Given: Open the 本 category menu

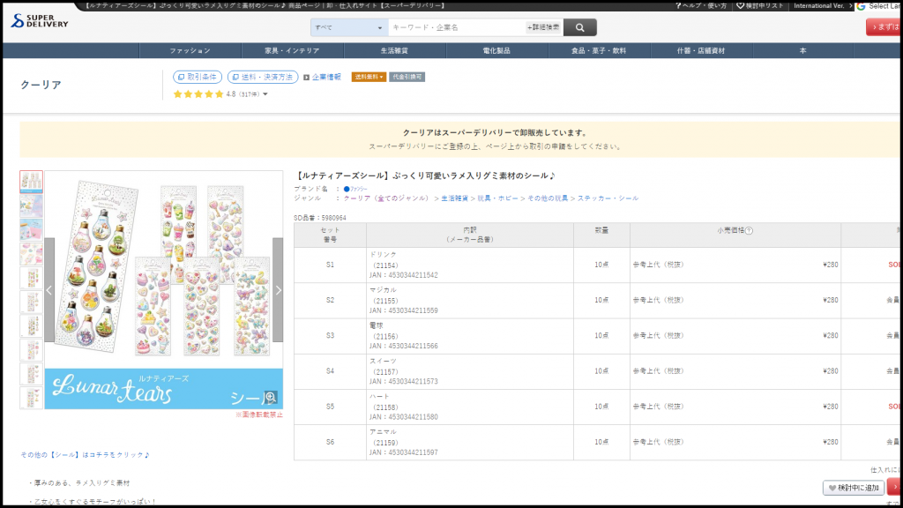Looking at the screenshot, I should [x=802, y=50].
